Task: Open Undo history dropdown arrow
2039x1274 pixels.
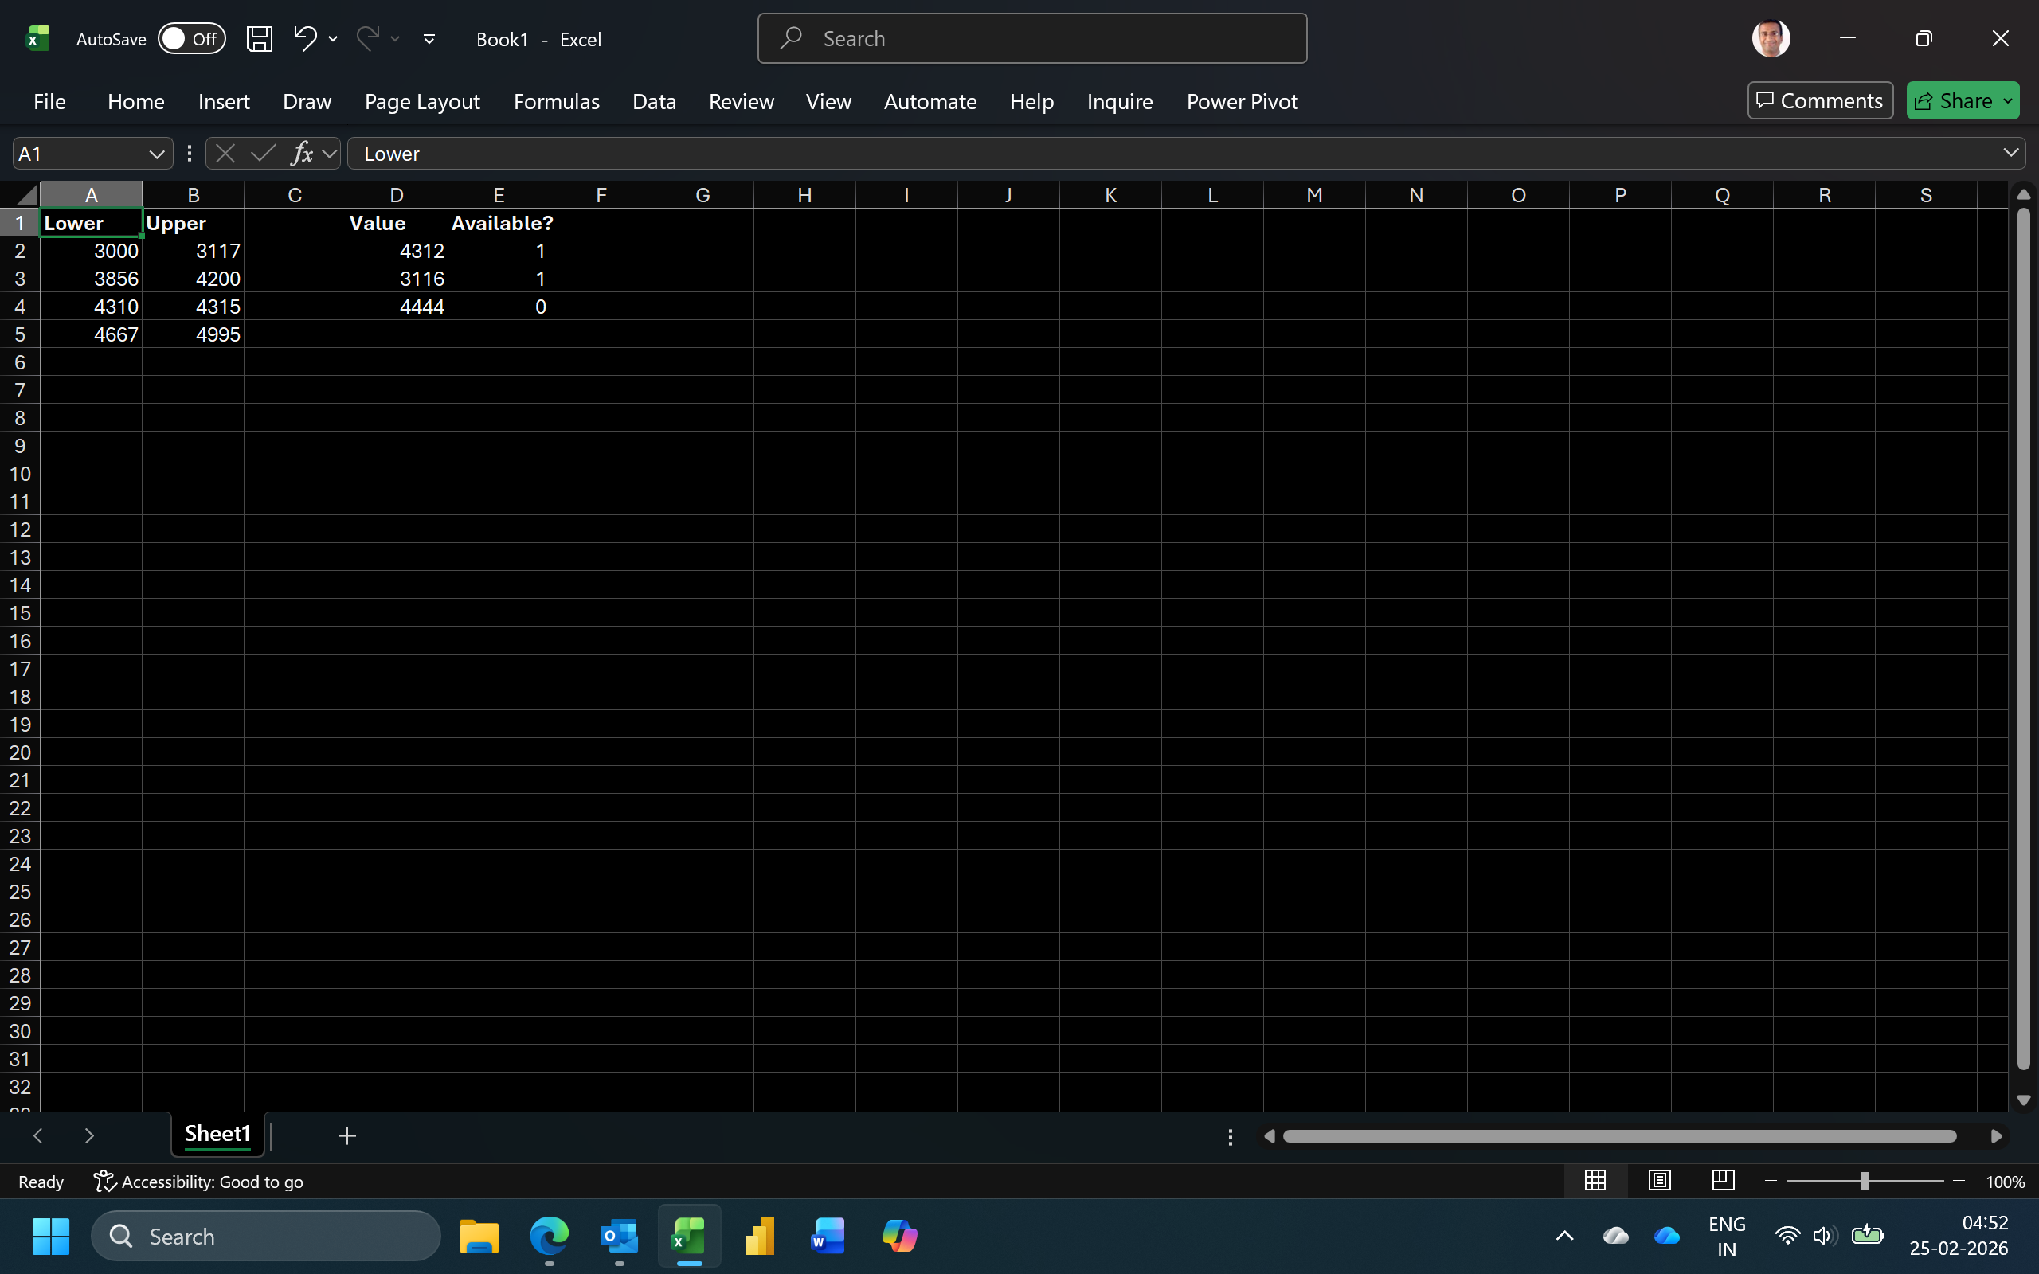Action: (x=334, y=39)
